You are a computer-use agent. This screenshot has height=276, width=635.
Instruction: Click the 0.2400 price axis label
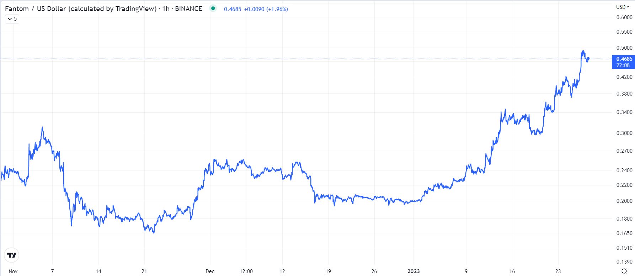pyautogui.click(x=624, y=171)
